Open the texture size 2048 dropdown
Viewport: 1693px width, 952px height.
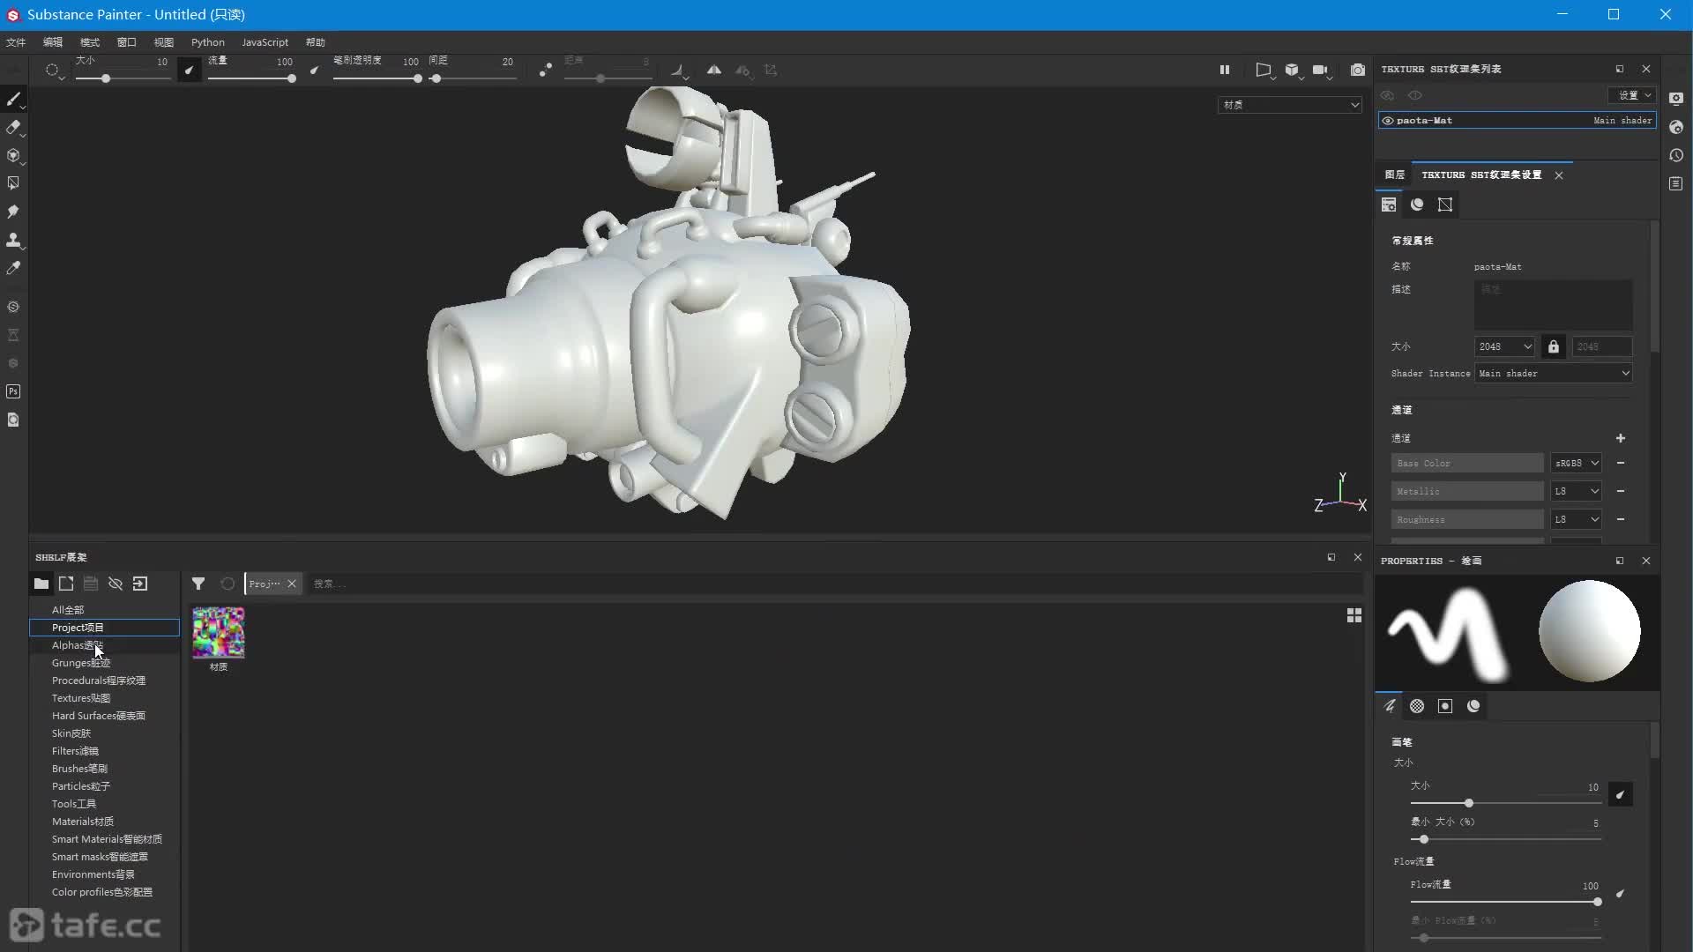1504,346
